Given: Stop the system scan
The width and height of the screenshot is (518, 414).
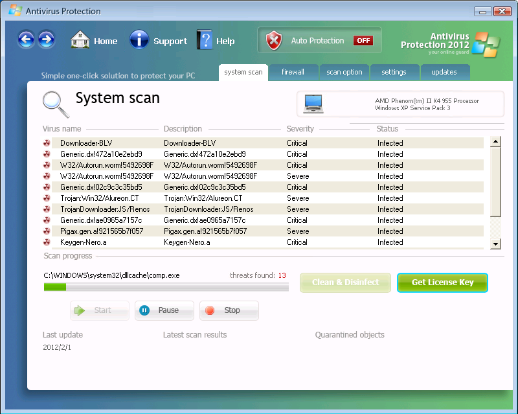Looking at the screenshot, I should 229,310.
